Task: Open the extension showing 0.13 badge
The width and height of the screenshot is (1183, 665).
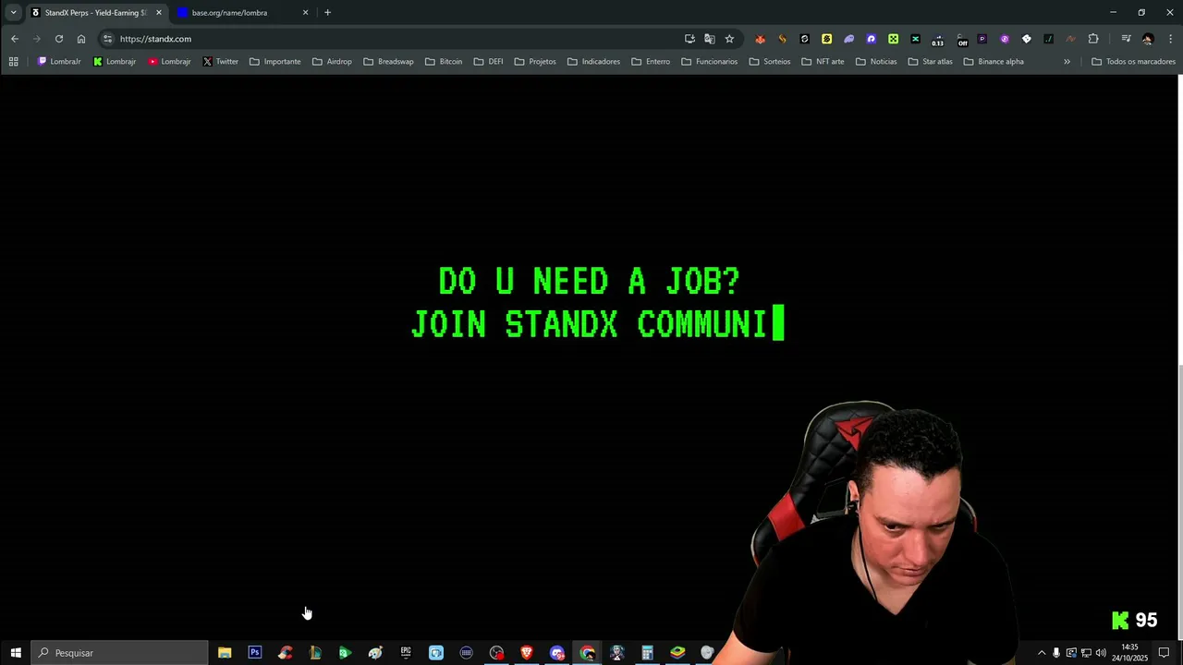Action: coord(937,40)
